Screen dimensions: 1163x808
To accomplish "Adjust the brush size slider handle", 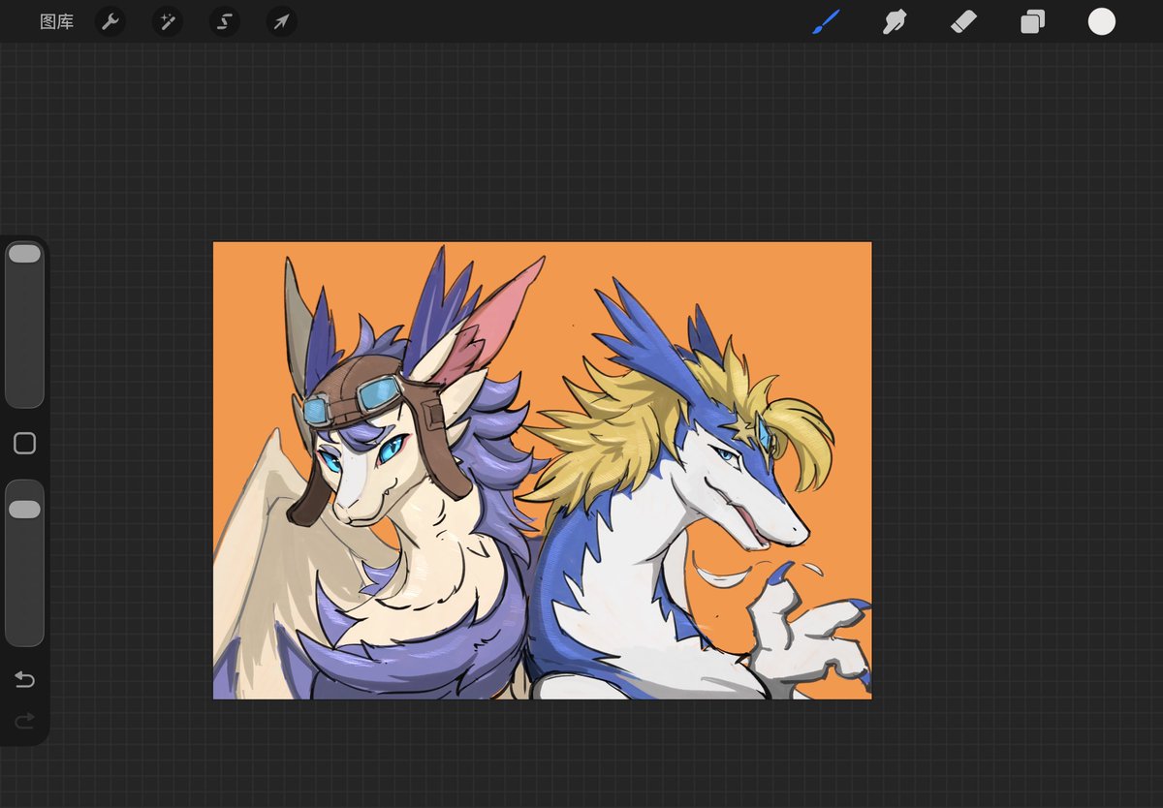I will pyautogui.click(x=24, y=254).
